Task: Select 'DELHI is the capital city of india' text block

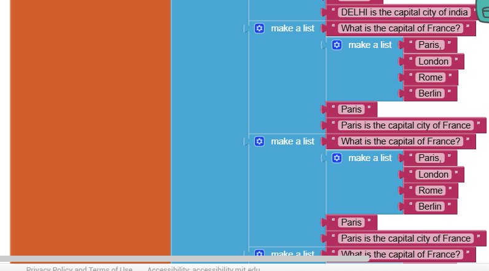Action: pos(405,12)
